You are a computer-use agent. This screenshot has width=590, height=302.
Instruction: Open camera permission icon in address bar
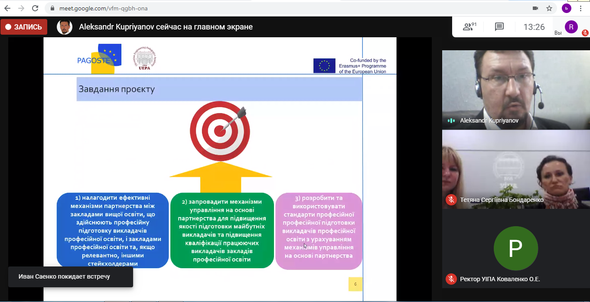point(535,8)
